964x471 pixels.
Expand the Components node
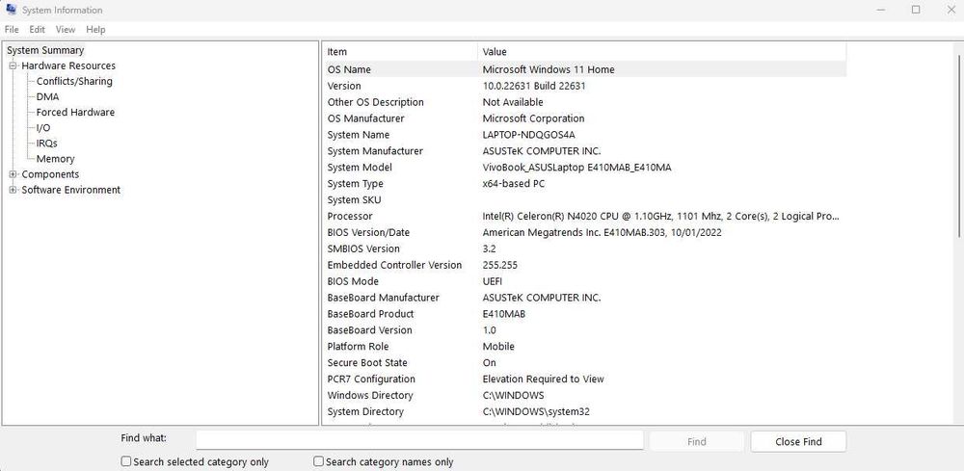[x=13, y=174]
